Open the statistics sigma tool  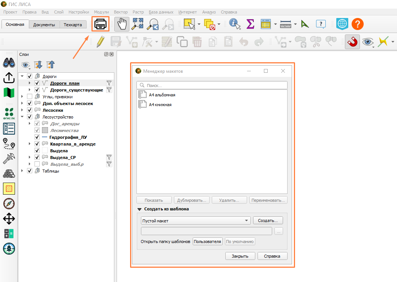click(250, 24)
